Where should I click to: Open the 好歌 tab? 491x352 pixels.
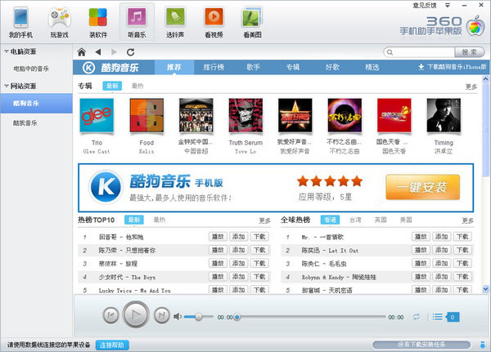(332, 67)
